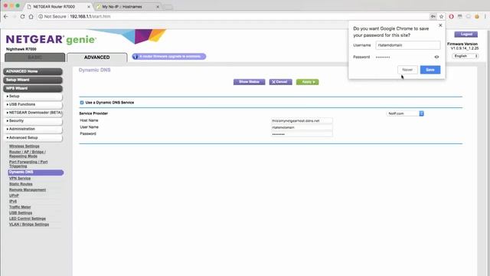Viewport: 490px width, 276px height.
Task: Launch the WPS Wizard
Action: coord(33,89)
